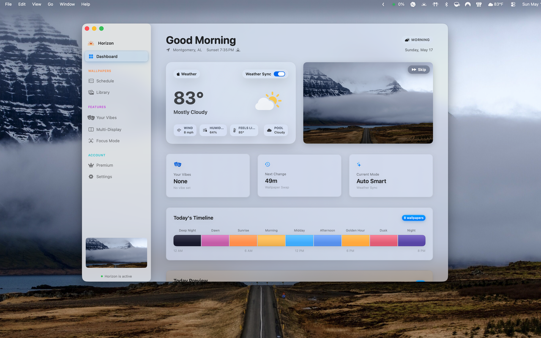
Task: Skip the current wallpaper
Action: [x=418, y=70]
